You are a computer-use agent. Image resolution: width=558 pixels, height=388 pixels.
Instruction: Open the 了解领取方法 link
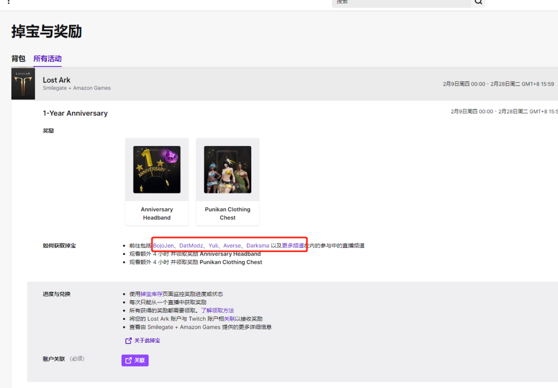click(217, 311)
